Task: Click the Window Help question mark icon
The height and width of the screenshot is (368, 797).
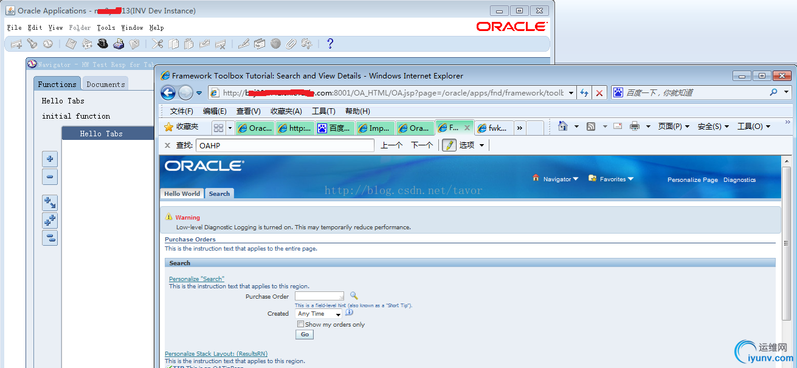Action: pos(330,44)
